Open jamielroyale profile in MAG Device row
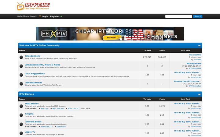220x137 pixels. tap(196, 108)
